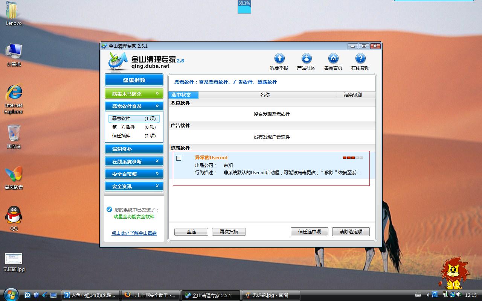Select 恶意软件 (1 项) in sidebar
This screenshot has width=482, height=301.
pyautogui.click(x=134, y=119)
